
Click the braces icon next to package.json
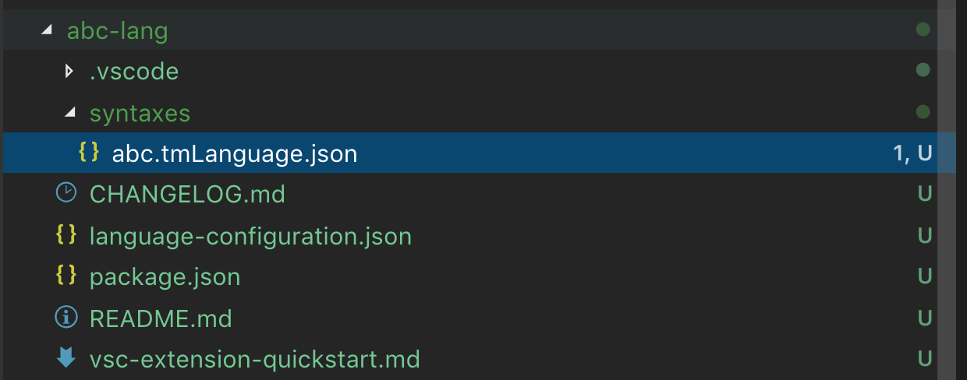point(67,276)
